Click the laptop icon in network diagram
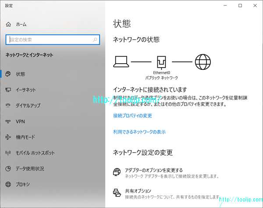This screenshot has height=208, width=263. [x=121, y=62]
